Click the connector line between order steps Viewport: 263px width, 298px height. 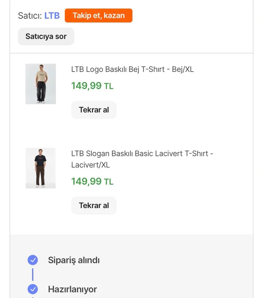point(33,275)
